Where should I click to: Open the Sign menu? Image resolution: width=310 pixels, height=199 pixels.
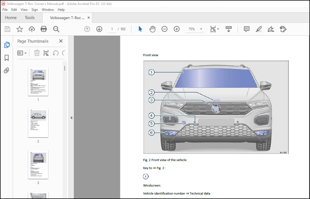[35, 9]
